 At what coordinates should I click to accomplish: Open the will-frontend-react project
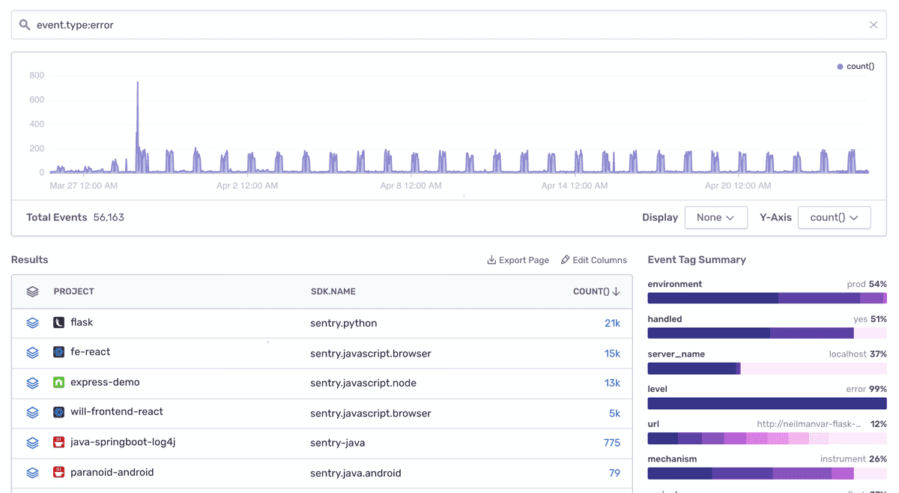click(117, 411)
